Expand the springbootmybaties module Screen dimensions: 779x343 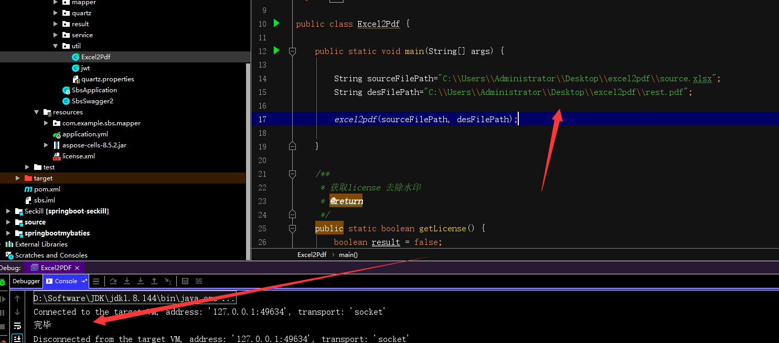8,233
